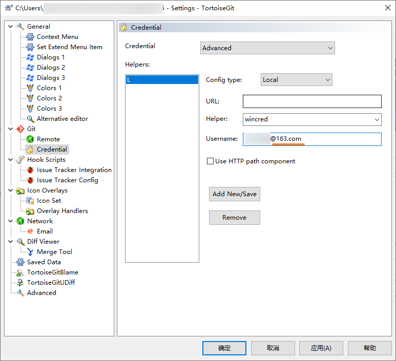396x361 pixels.
Task: Click the Icon Overlays folder icon
Action: 20,190
